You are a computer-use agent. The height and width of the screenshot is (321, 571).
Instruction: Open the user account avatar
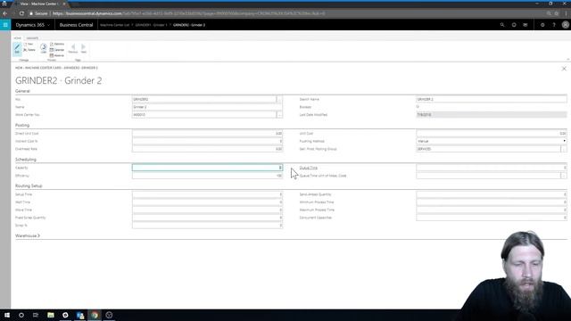(565, 25)
